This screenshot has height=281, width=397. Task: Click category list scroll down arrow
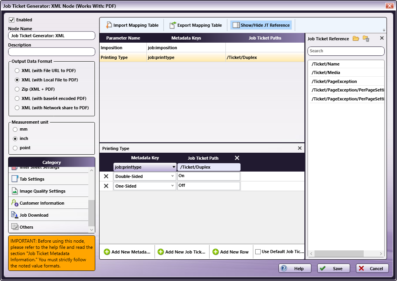click(x=92, y=229)
